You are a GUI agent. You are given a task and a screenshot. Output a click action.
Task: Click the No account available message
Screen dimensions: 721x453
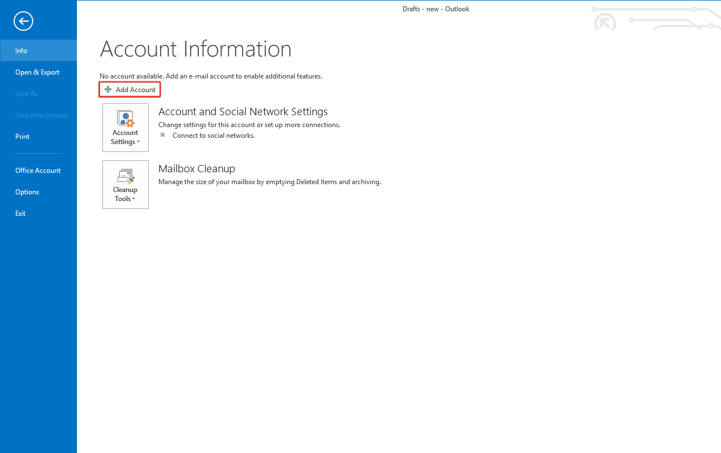(211, 76)
